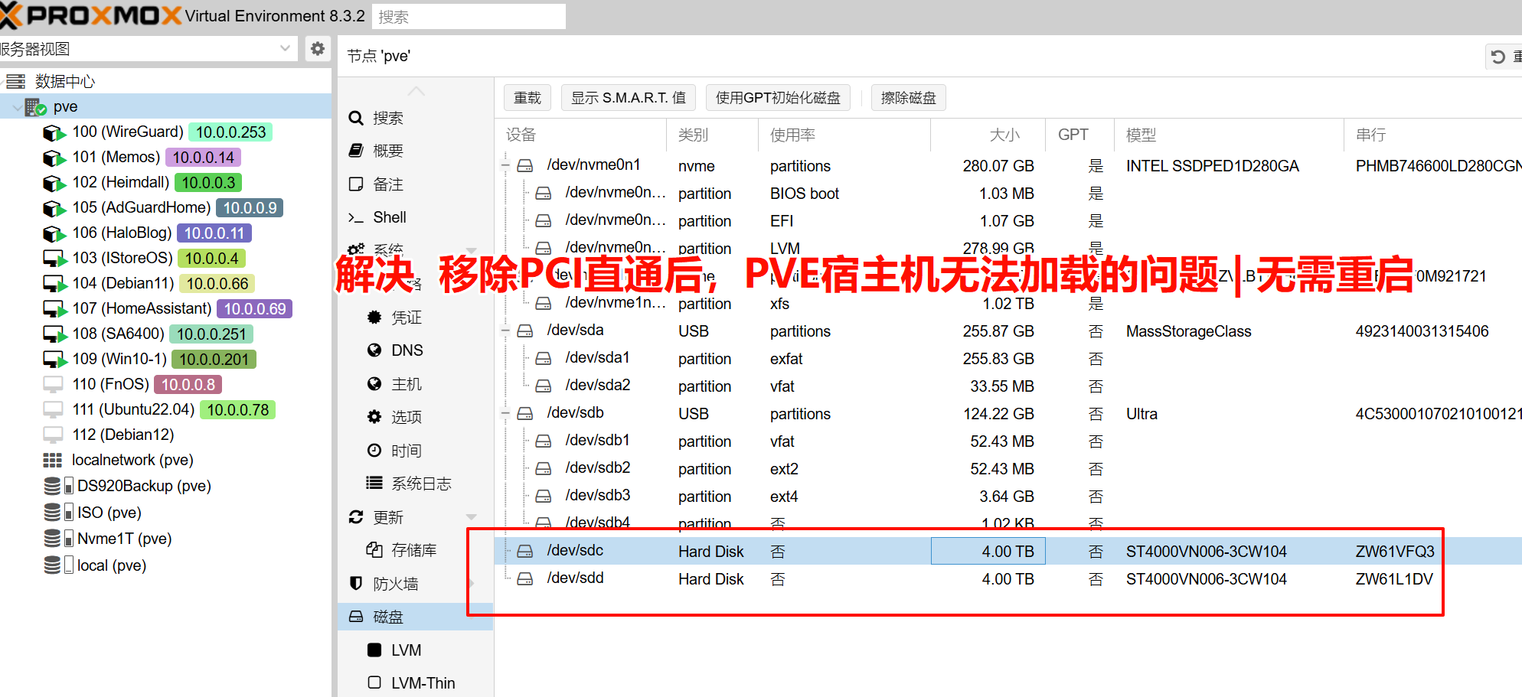Collapse the 更新 updates menu section arrow
The height and width of the screenshot is (697, 1522).
[472, 517]
